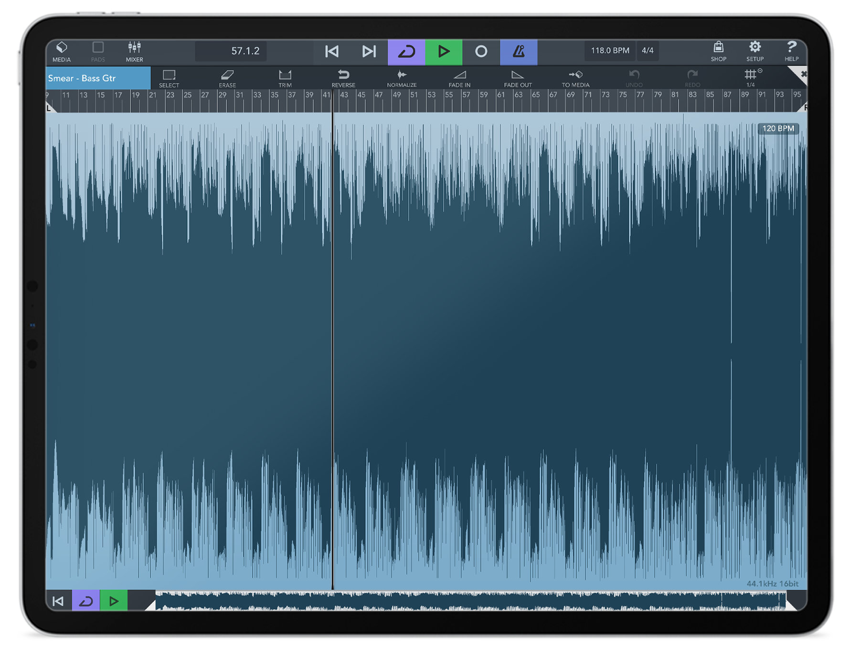Apply a Fade Out to the sample

click(x=517, y=78)
